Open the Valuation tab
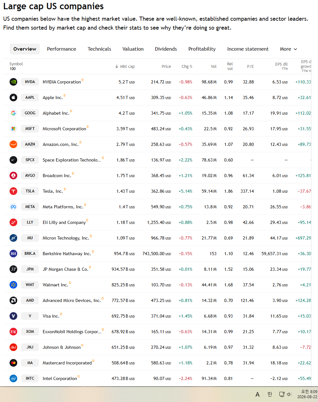The image size is (318, 402). coord(133,49)
